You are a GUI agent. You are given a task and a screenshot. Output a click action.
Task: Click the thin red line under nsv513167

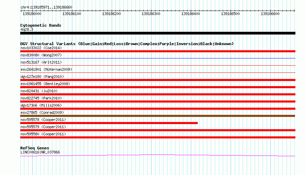158,65
